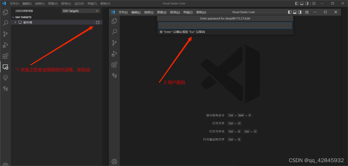This screenshot has width=348, height=166.
Task: Open Search in the right window's activity bar
Action: (115, 32)
